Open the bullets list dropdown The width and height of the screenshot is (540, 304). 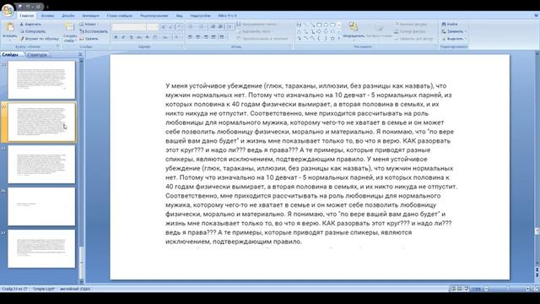(192, 26)
